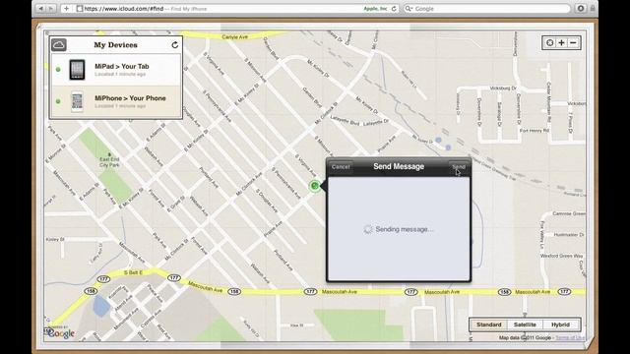This screenshot has width=630, height=354.
Task: Open the Terms of Use link
Action: pyautogui.click(x=569, y=337)
